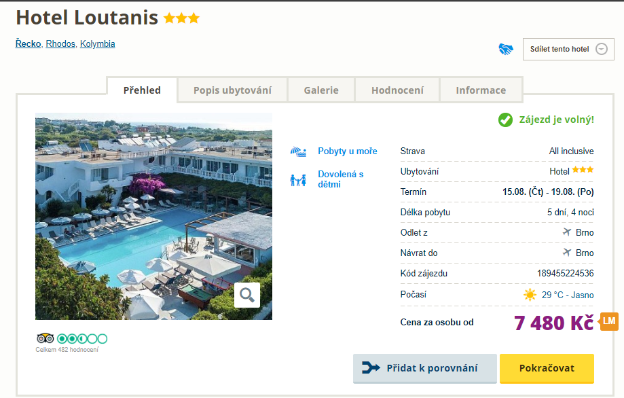
Task: Click the magnifier icon on the hotel photo
Action: (247, 295)
